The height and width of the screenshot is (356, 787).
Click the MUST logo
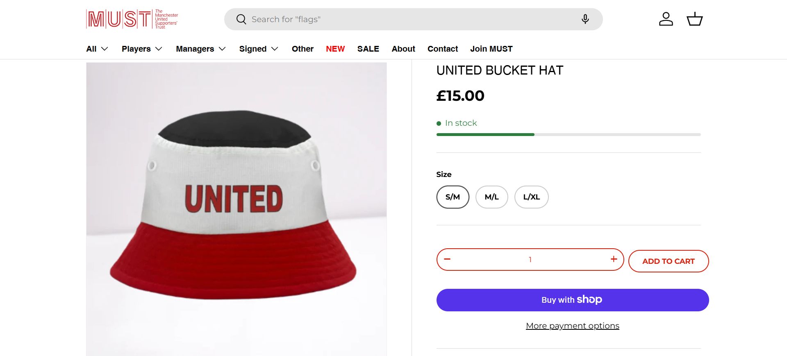[132, 19]
